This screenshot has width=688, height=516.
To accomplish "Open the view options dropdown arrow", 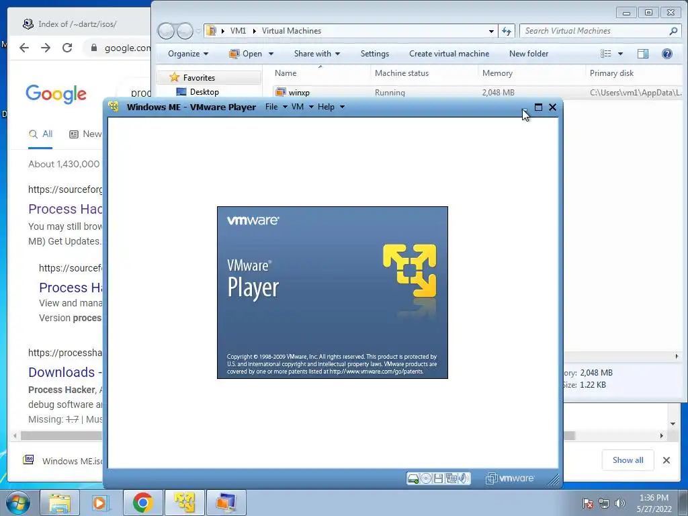I will (x=620, y=54).
